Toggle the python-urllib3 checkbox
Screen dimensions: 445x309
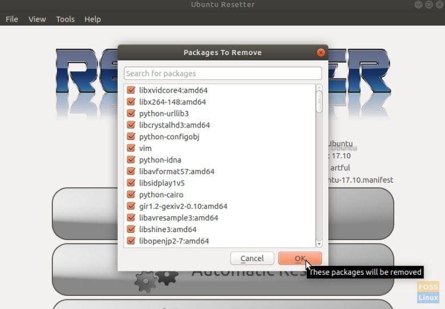[x=131, y=113]
